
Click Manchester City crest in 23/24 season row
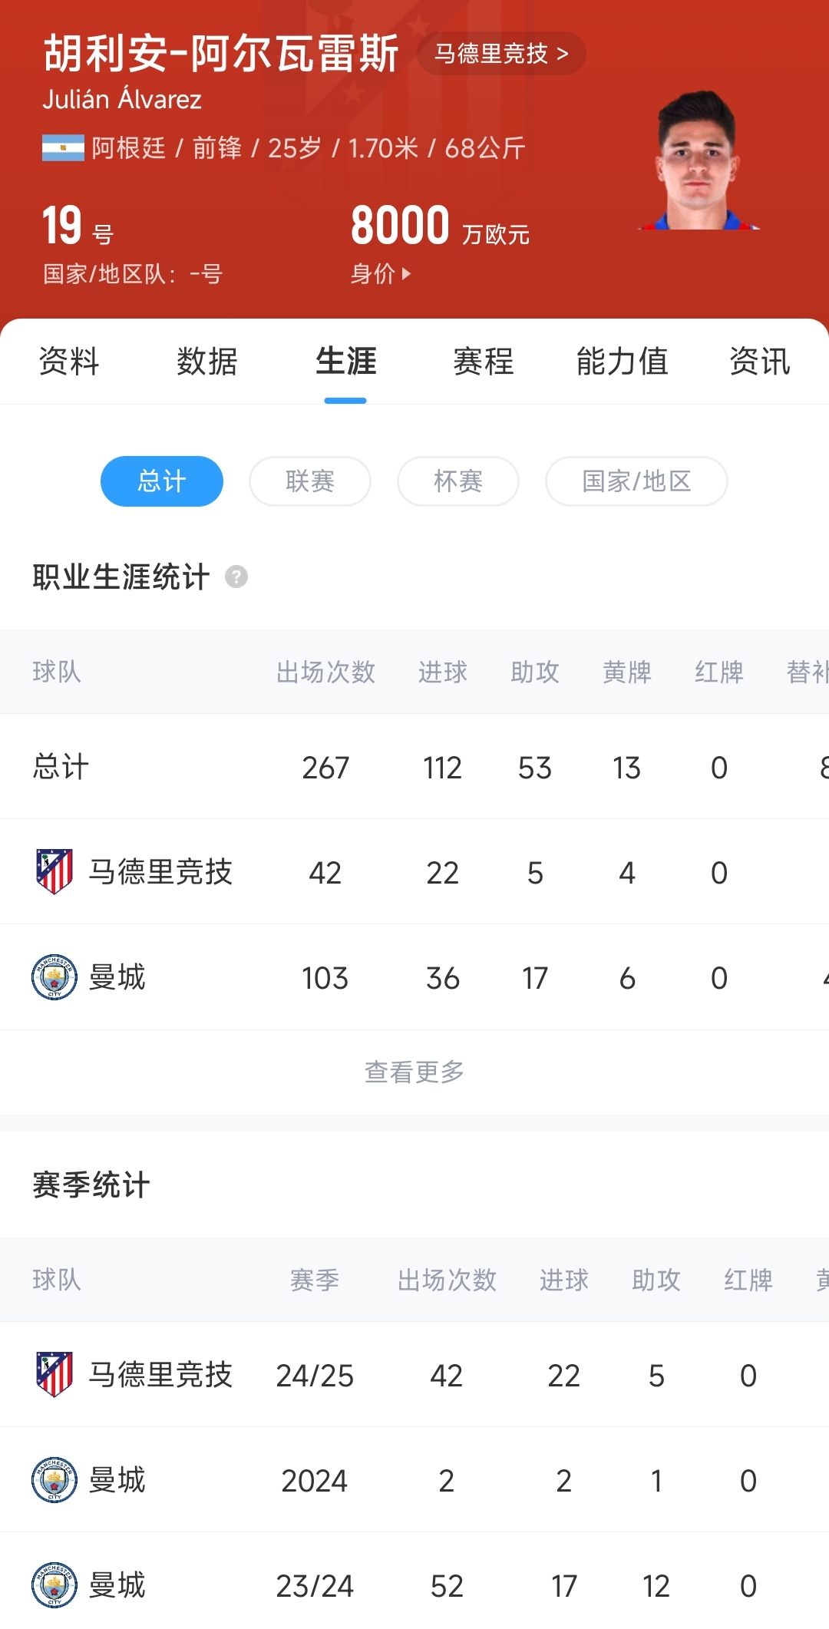(x=54, y=1584)
